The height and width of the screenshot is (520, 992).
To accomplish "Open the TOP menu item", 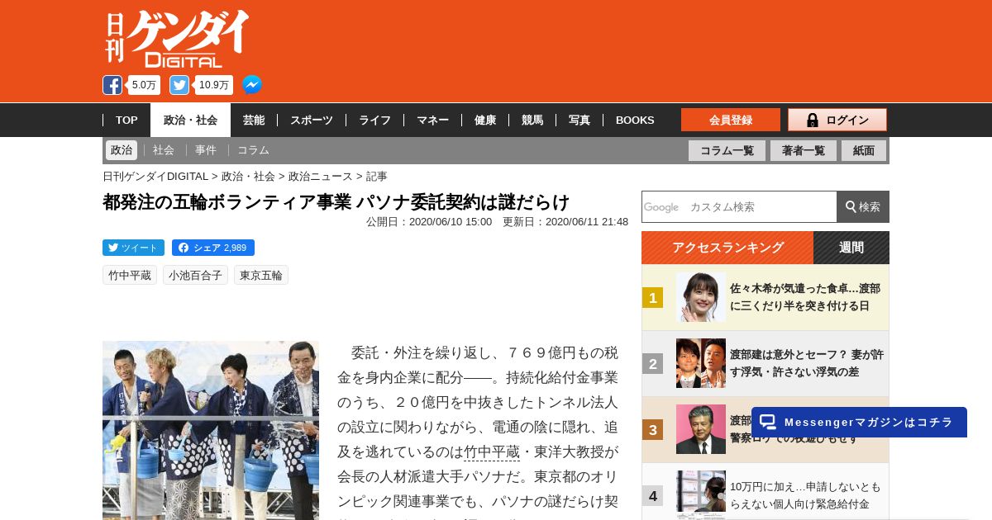I will (x=126, y=121).
